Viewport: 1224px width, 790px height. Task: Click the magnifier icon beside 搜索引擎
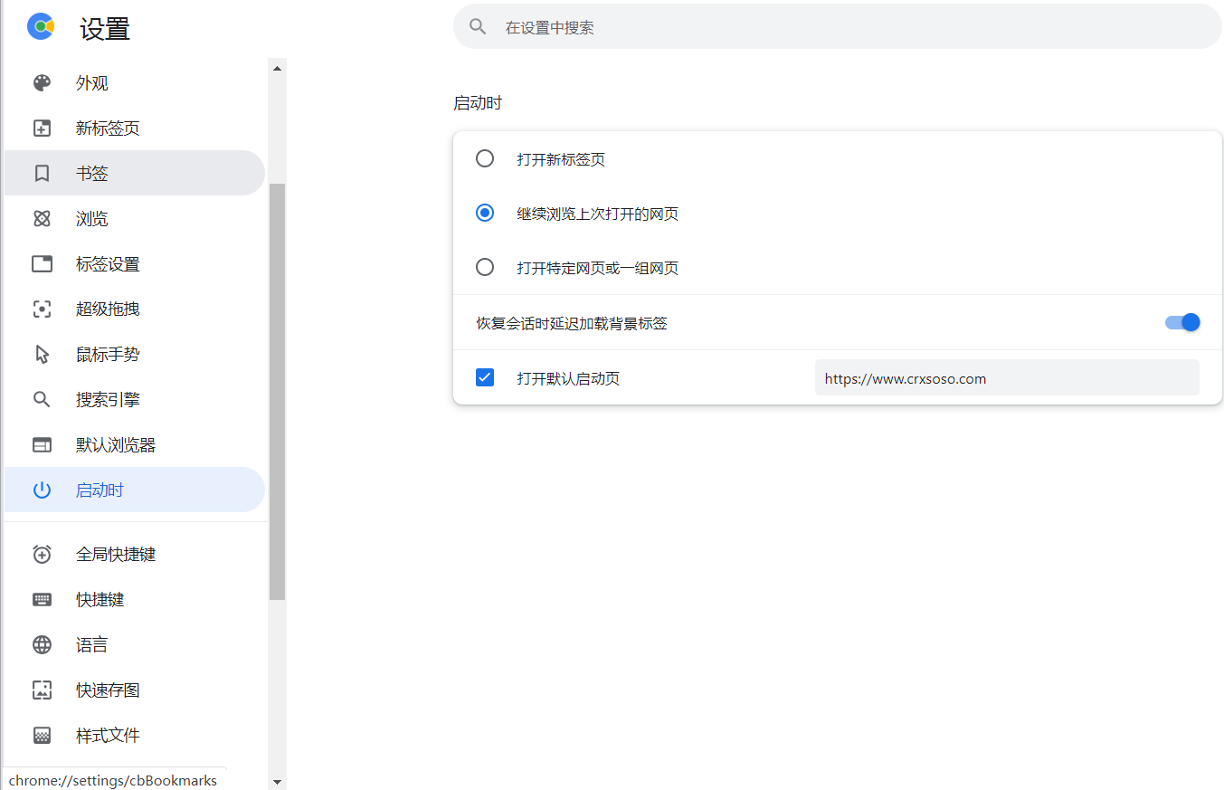tap(42, 400)
